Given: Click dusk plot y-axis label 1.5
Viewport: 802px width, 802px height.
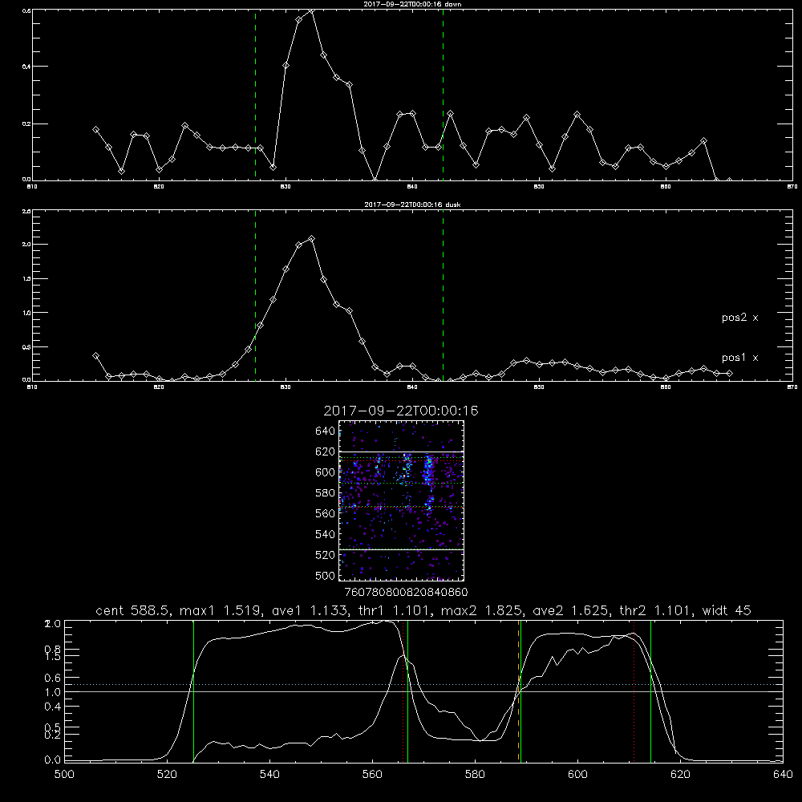Looking at the screenshot, I should click(27, 279).
